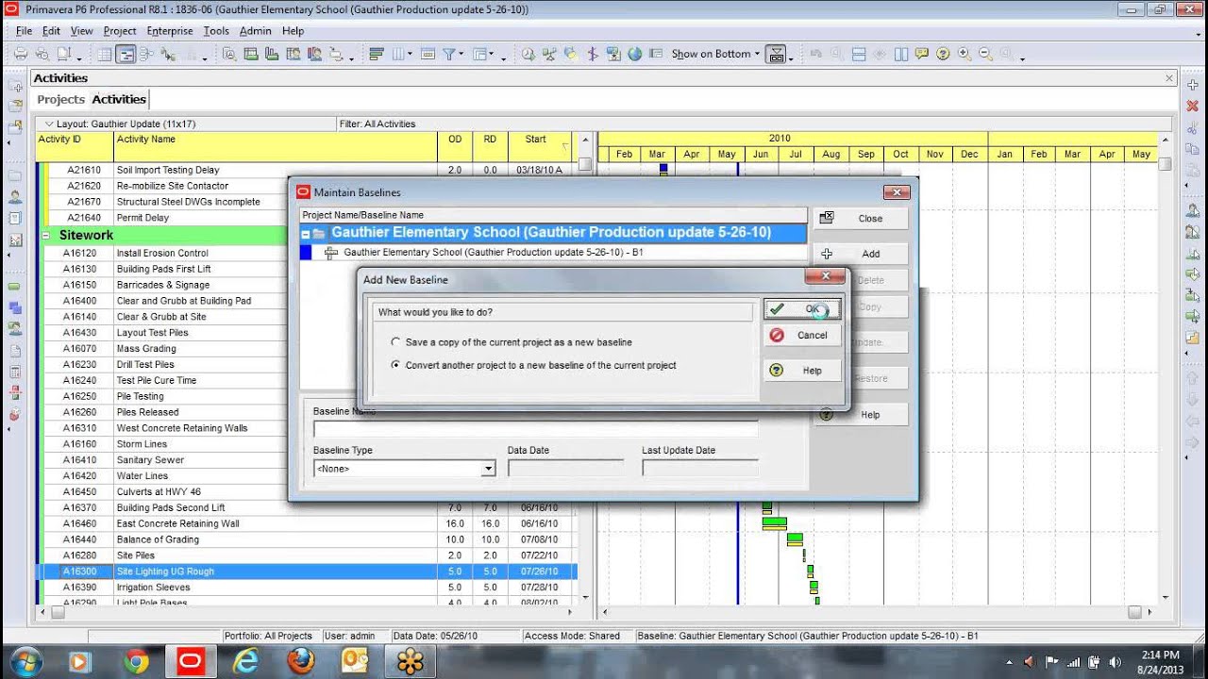1208x679 pixels.
Task: Click the Bars icon in the toolbar
Action: (377, 54)
